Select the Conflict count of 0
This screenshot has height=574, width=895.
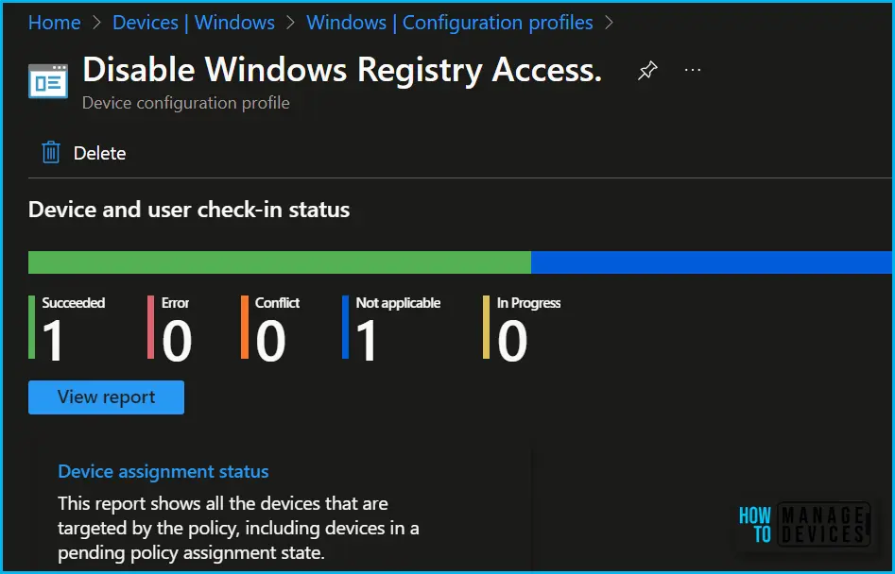tap(270, 341)
